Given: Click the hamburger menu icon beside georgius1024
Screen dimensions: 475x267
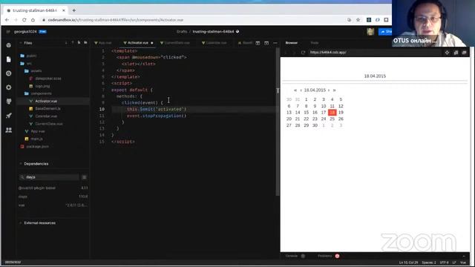Looking at the screenshot, I should coord(8,31).
